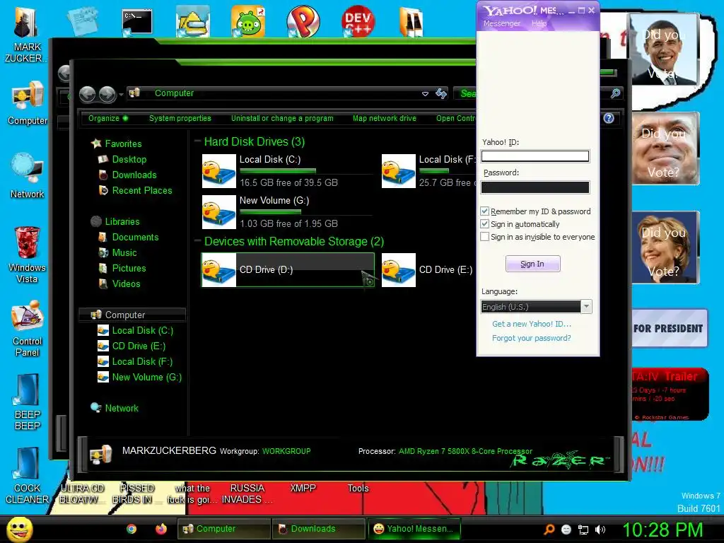Open the Network desktop icon
The width and height of the screenshot is (724, 543).
click(x=28, y=175)
